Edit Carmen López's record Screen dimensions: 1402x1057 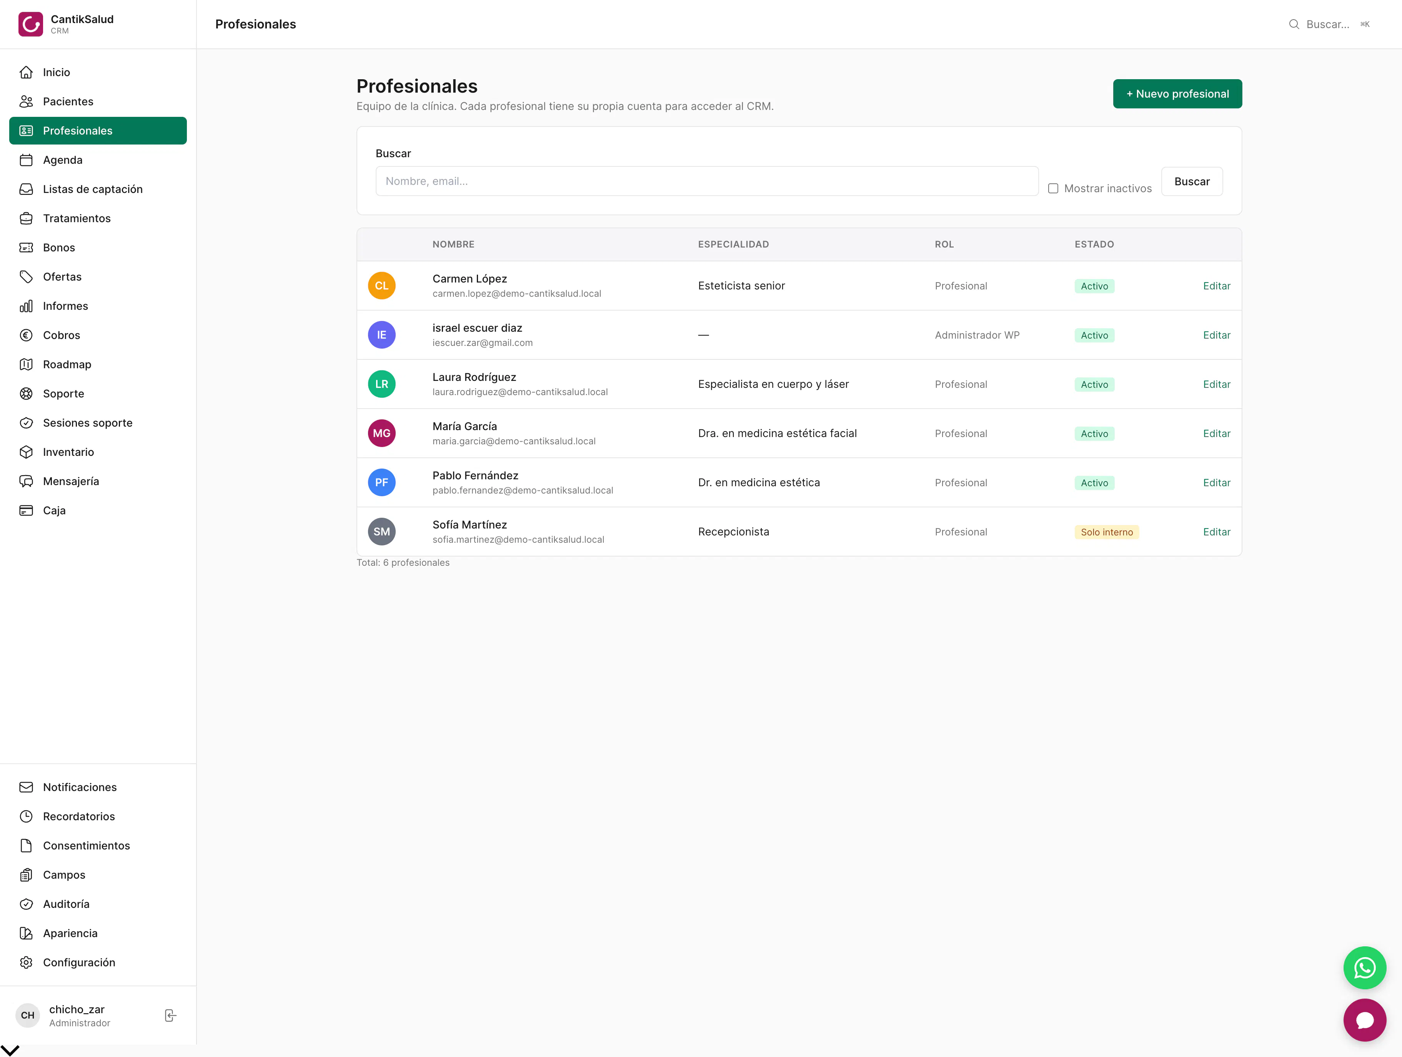pos(1216,286)
